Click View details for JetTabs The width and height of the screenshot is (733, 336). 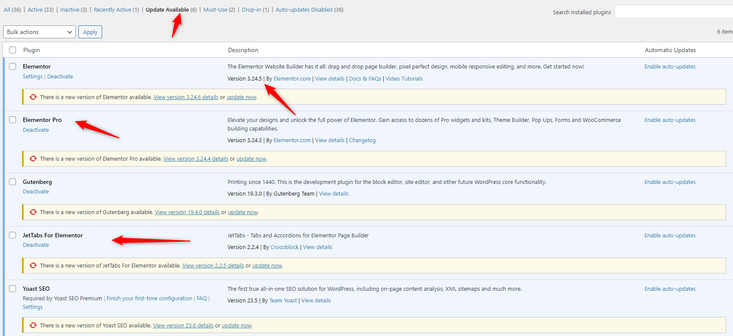[317, 247]
